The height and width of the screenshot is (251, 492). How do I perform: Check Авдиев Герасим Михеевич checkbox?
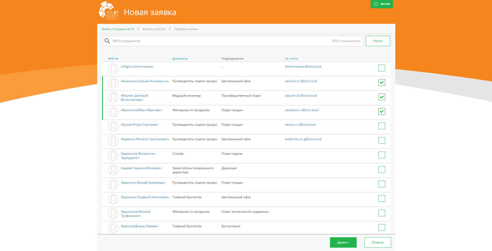pos(382,169)
